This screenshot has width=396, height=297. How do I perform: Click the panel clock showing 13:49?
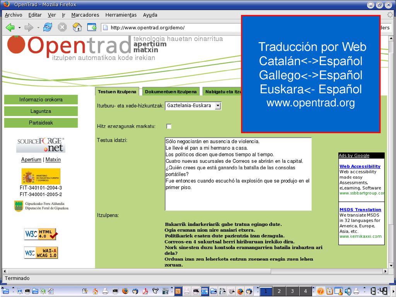[x=379, y=291]
